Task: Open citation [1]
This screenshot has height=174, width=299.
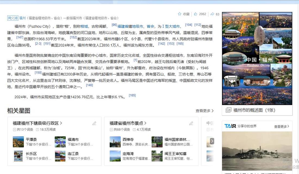Action: [135, 60]
